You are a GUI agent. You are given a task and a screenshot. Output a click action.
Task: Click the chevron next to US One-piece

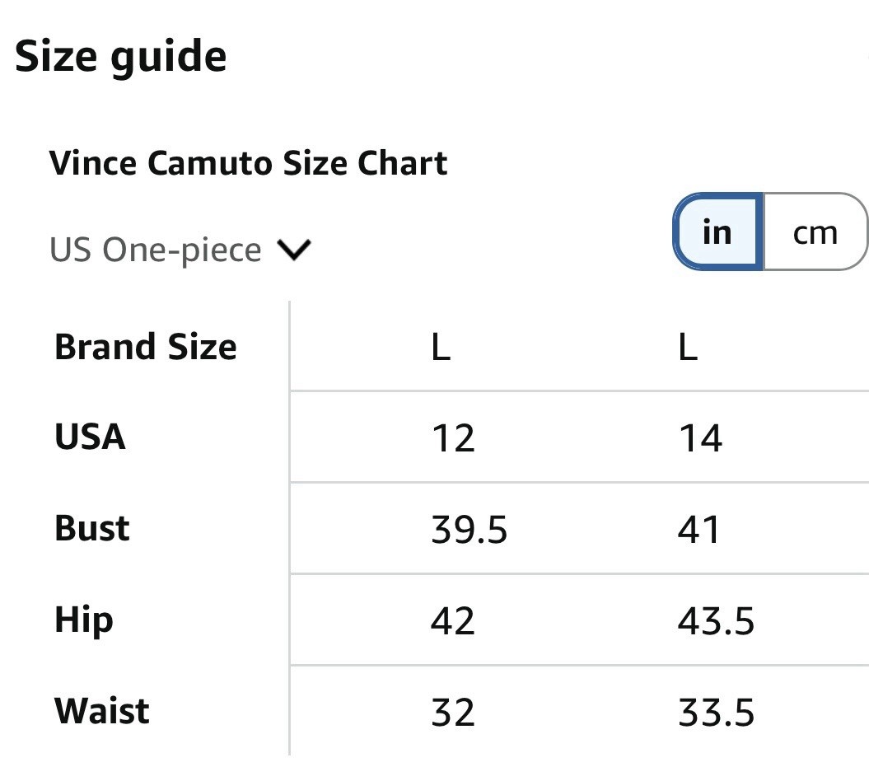tap(294, 250)
